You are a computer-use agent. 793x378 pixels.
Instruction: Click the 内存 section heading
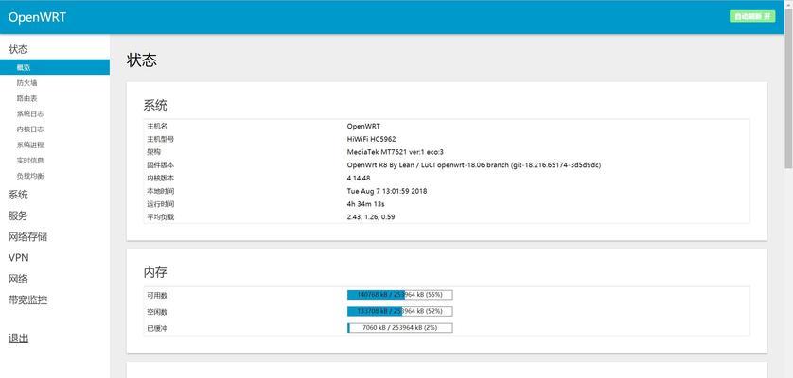coord(155,272)
